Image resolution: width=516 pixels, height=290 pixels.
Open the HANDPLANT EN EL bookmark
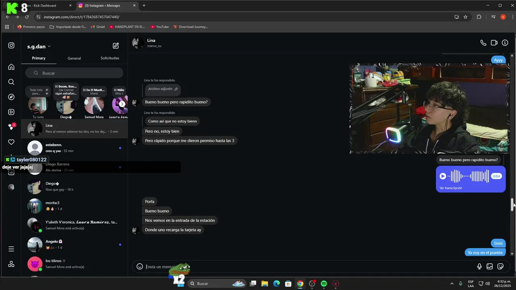[x=127, y=27]
